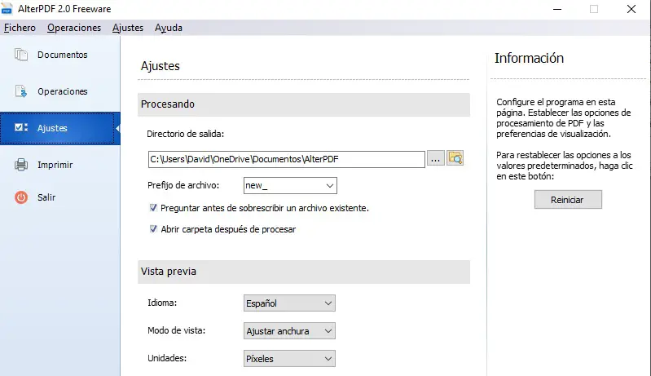Close the AlterPDF window
Image resolution: width=651 pixels, height=376 pixels.
point(631,9)
